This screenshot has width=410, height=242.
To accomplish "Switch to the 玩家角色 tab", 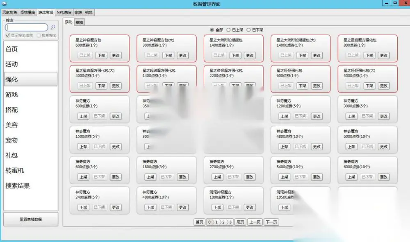I will click(x=10, y=12).
